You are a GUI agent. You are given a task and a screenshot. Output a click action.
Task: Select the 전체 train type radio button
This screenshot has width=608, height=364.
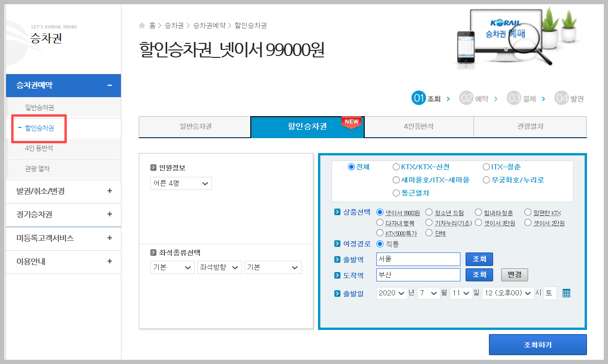(351, 167)
